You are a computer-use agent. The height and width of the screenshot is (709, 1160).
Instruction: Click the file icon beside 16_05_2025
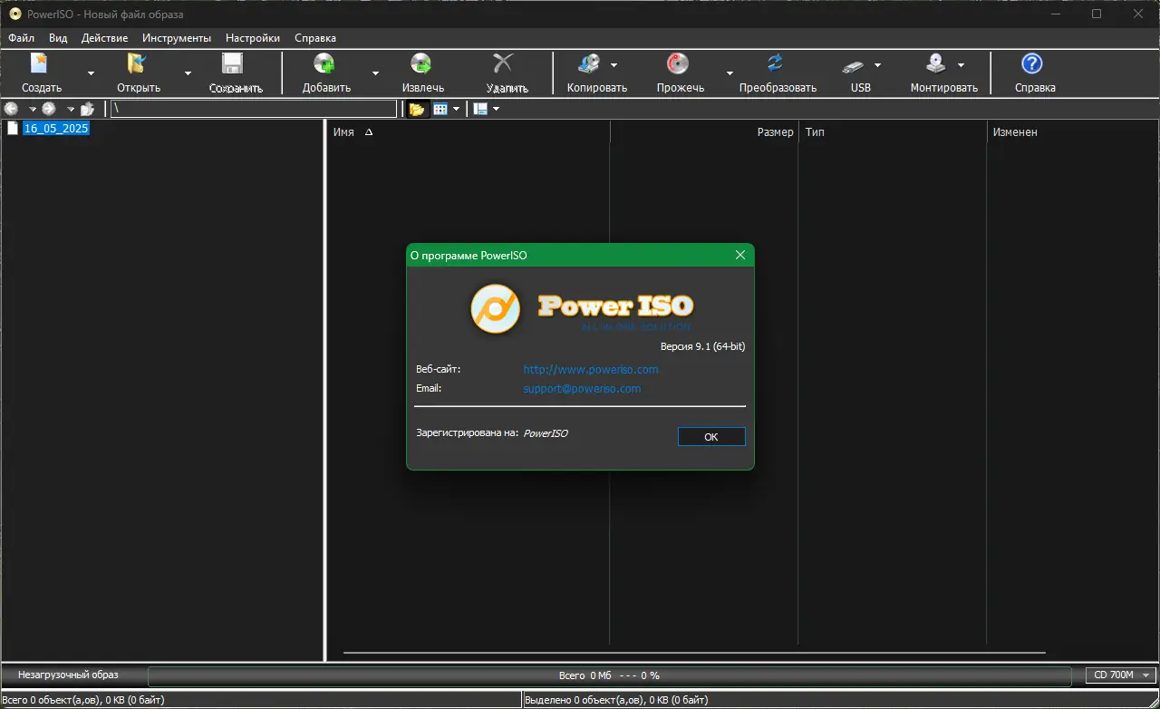pos(13,129)
